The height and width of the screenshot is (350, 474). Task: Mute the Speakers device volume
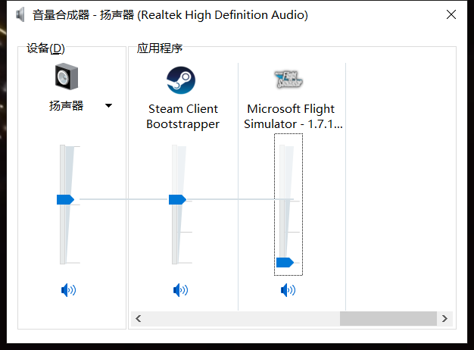[x=69, y=289]
